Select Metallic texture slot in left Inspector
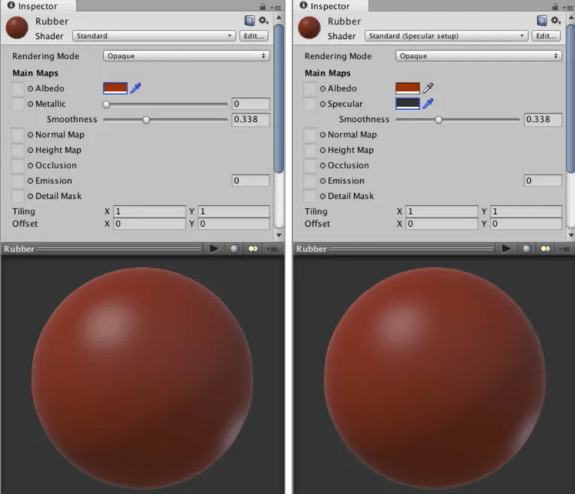Image resolution: width=575 pixels, height=494 pixels. point(17,104)
